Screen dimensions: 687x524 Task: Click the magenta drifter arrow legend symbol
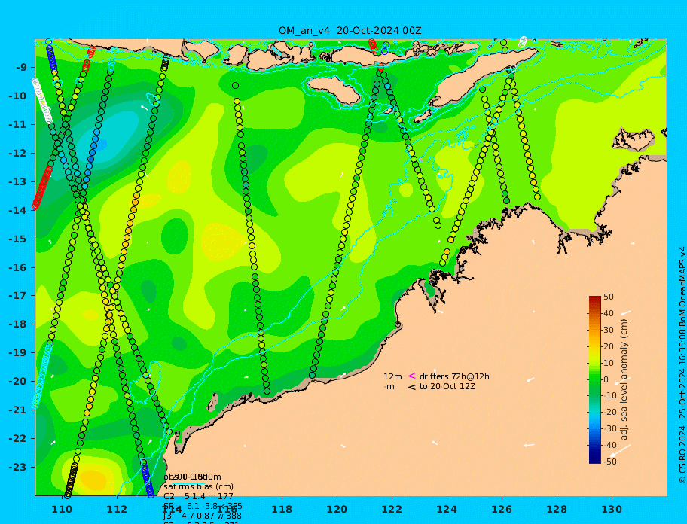click(412, 376)
